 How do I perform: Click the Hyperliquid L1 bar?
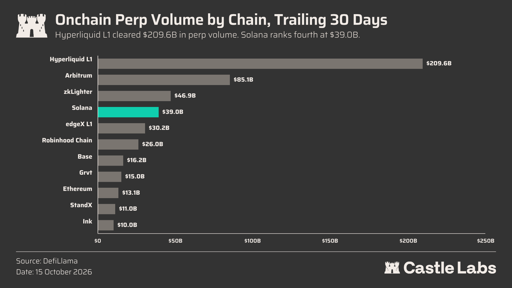click(x=260, y=64)
